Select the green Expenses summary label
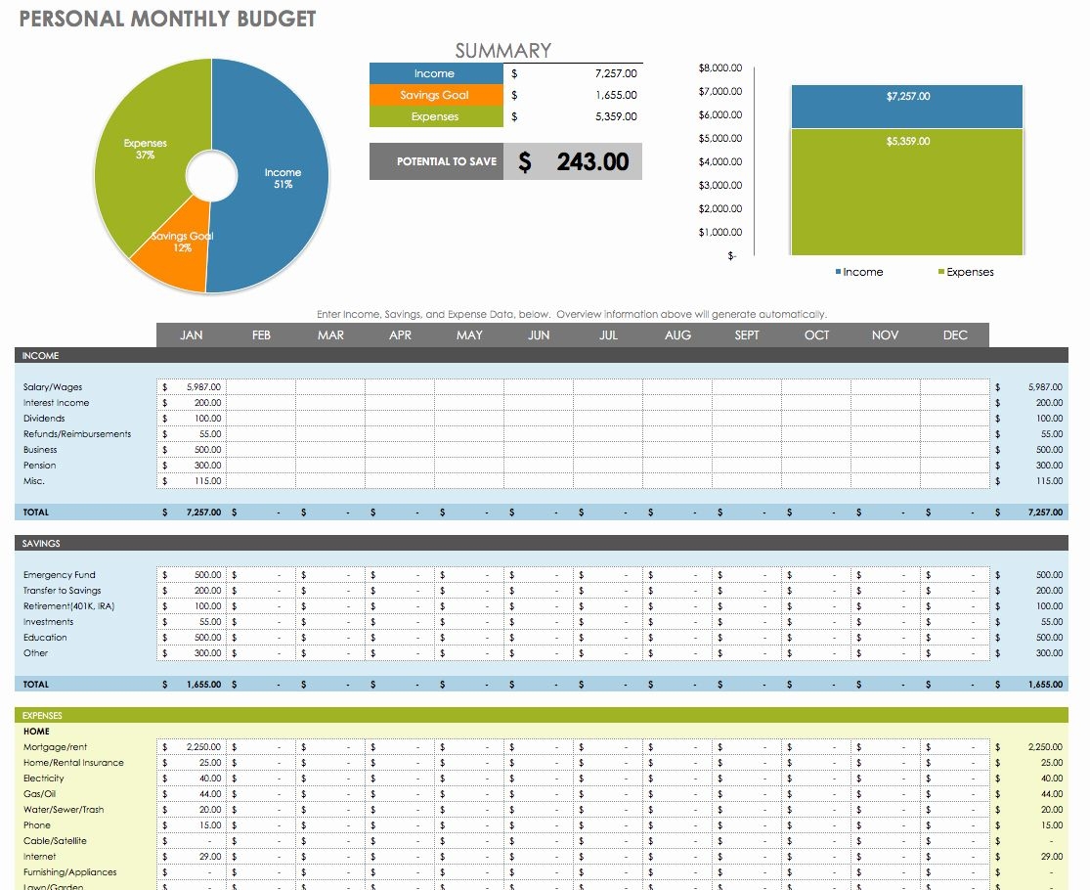 point(436,116)
